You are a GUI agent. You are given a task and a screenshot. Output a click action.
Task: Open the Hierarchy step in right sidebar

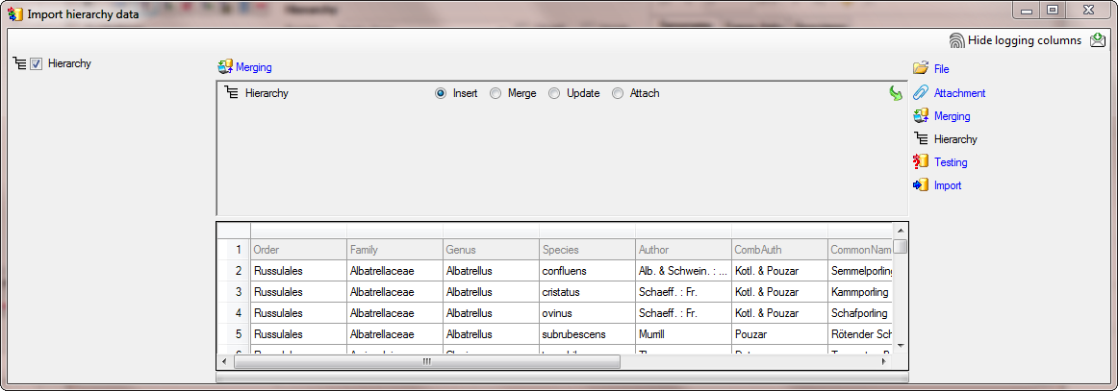click(x=954, y=139)
